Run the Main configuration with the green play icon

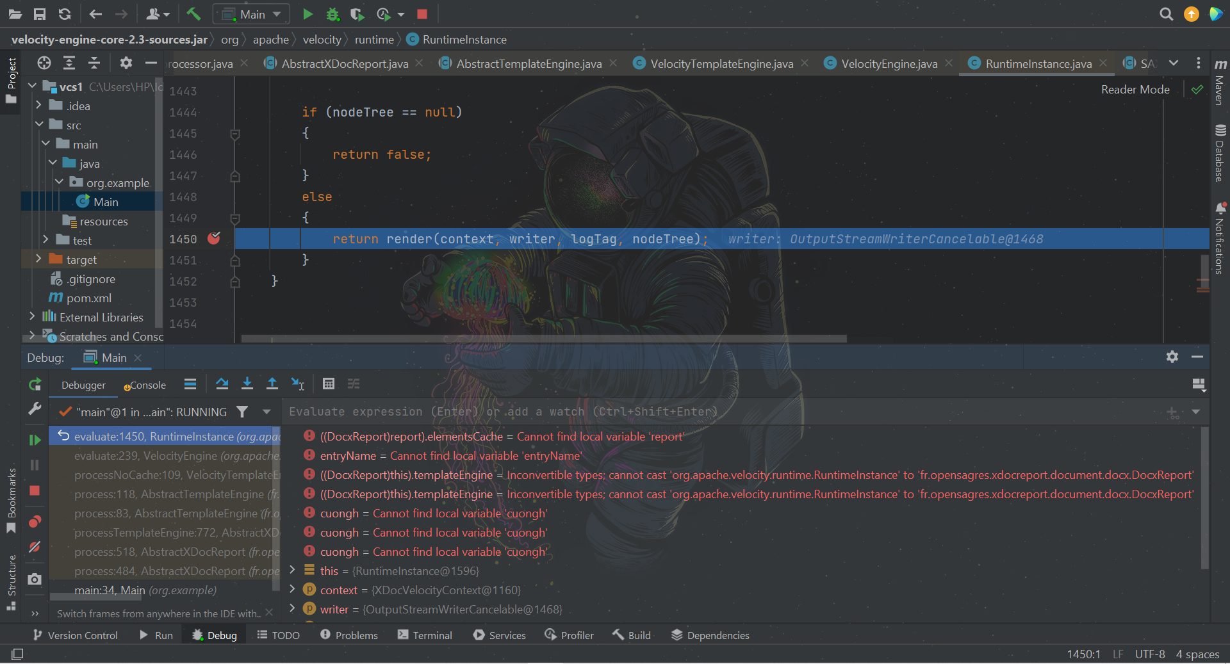pyautogui.click(x=307, y=14)
